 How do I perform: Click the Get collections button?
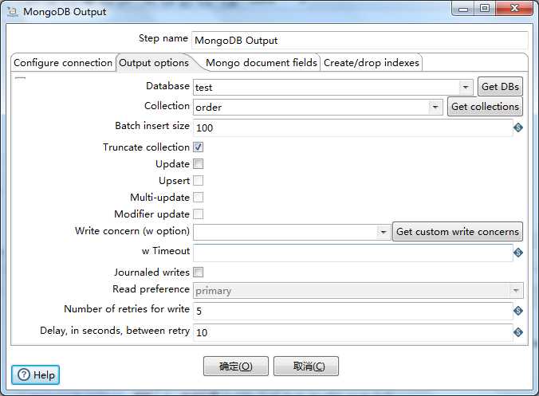[485, 107]
